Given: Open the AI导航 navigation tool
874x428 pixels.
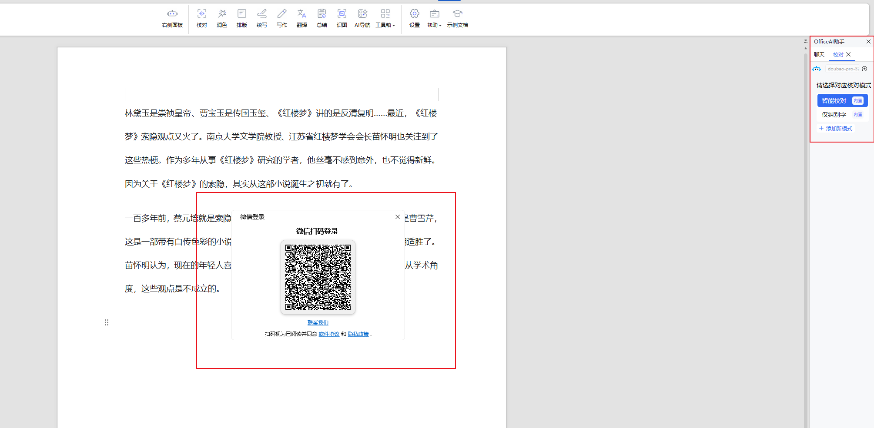Looking at the screenshot, I should tap(362, 18).
